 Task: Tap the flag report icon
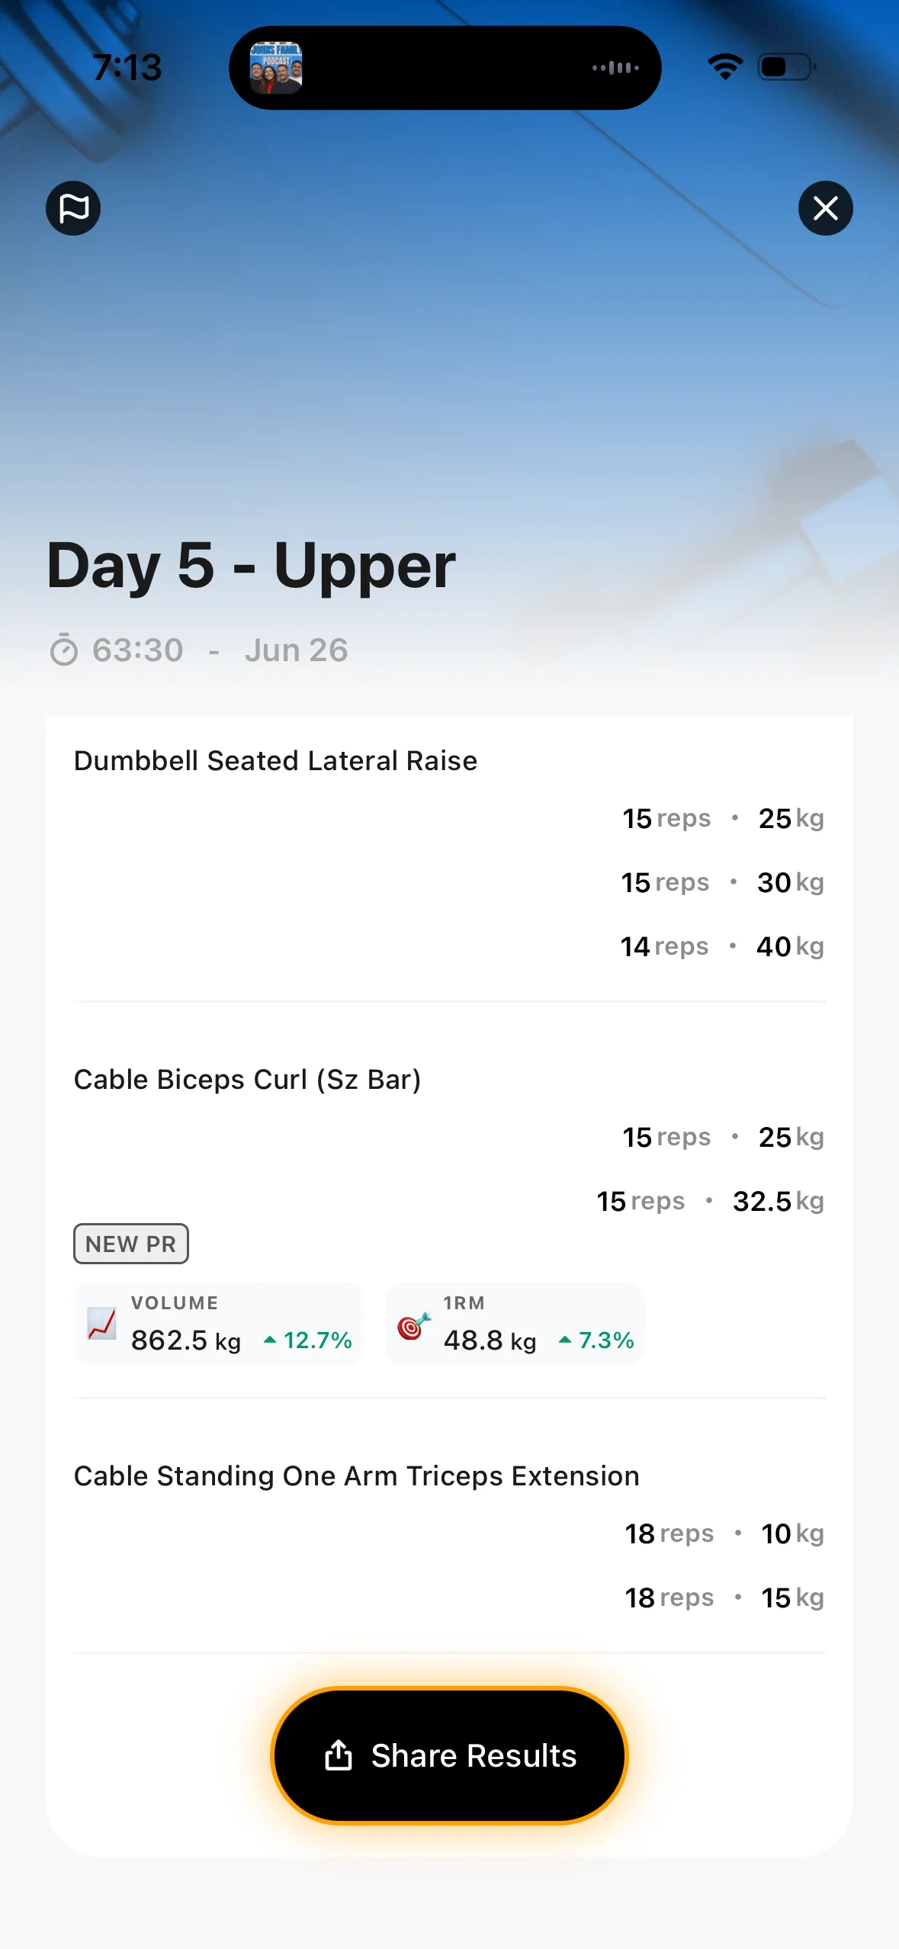(x=73, y=208)
